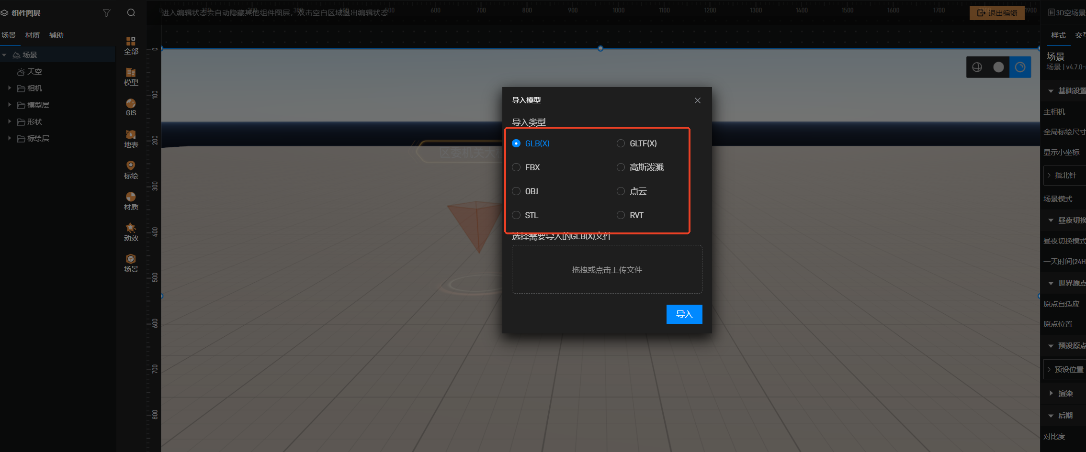Open the 地表 terrain category
The height and width of the screenshot is (452, 1086).
coord(131,139)
